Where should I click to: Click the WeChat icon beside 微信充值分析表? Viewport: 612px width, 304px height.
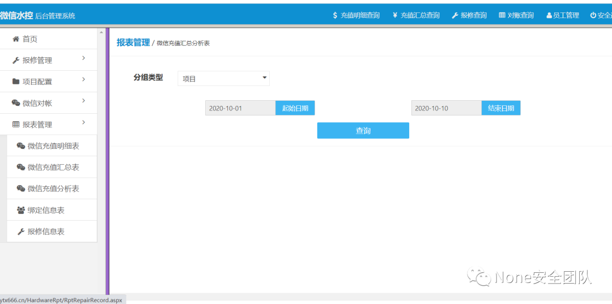pos(21,189)
